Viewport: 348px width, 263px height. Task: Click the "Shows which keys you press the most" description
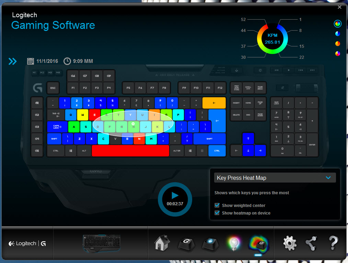[252, 193]
